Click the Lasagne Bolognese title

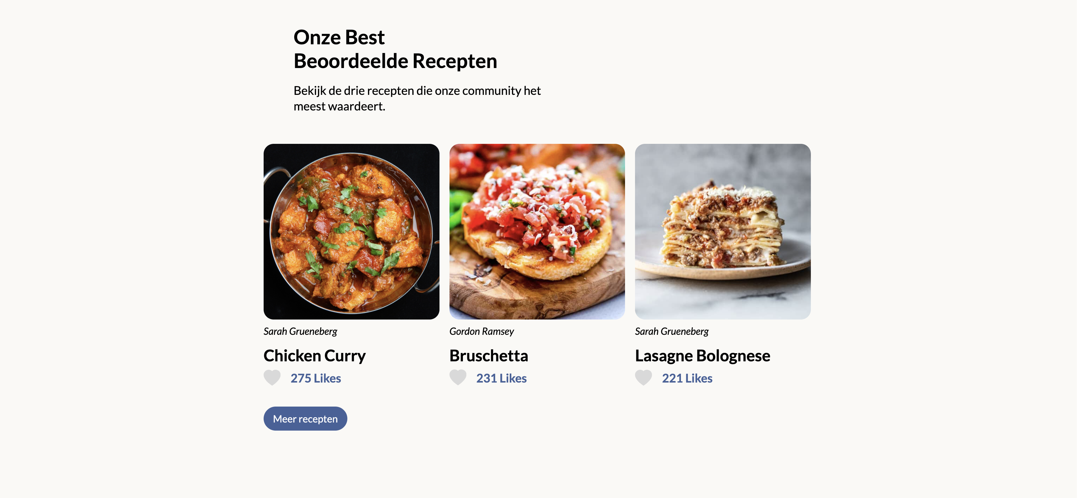coord(702,355)
